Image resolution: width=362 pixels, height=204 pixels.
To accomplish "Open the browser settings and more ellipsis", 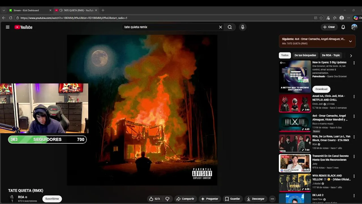I will 348,18.
